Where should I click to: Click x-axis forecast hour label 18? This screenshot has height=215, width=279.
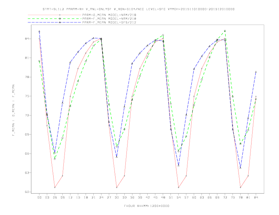(86, 197)
